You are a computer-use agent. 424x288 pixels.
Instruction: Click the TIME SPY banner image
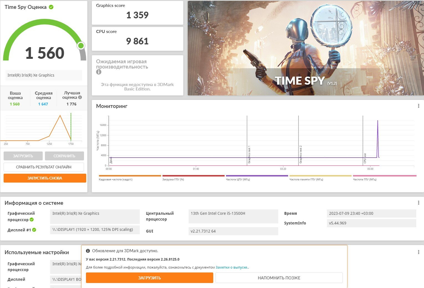coord(306,48)
